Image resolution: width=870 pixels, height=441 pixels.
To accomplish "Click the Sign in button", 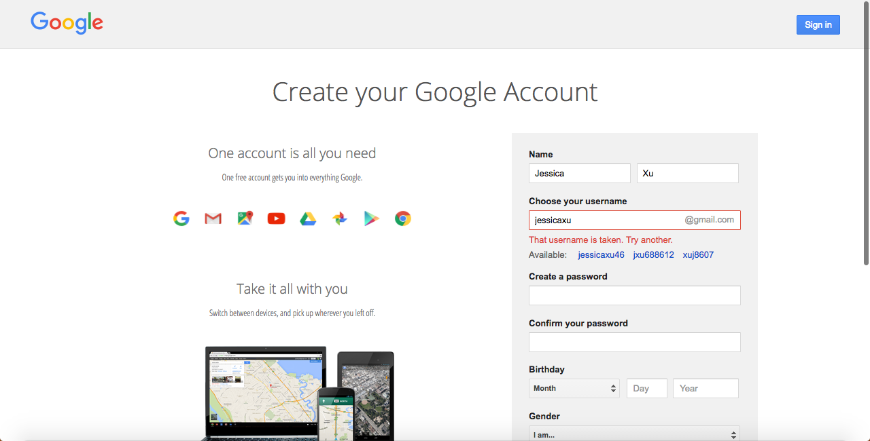I will click(x=818, y=24).
